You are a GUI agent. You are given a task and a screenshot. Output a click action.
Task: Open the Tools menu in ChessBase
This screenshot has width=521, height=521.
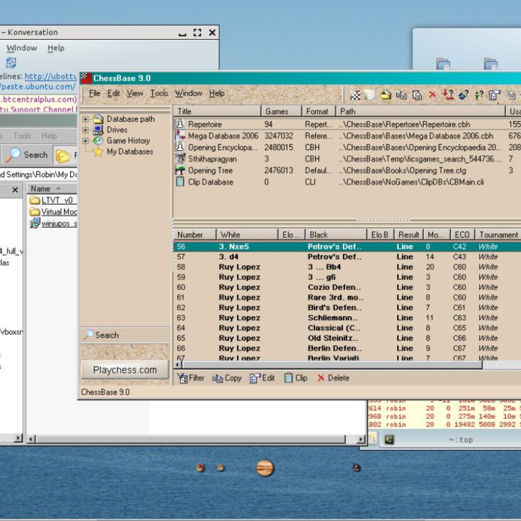click(x=159, y=93)
